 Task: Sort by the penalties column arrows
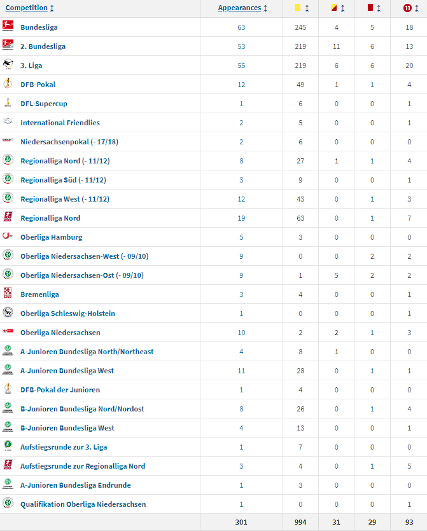(416, 8)
